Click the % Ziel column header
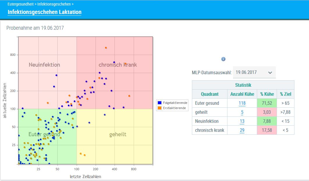Image resolution: width=309 pixels, height=181 pixels. 285,94
